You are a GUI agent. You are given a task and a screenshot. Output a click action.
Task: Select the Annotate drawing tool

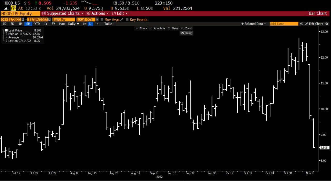[157, 28]
